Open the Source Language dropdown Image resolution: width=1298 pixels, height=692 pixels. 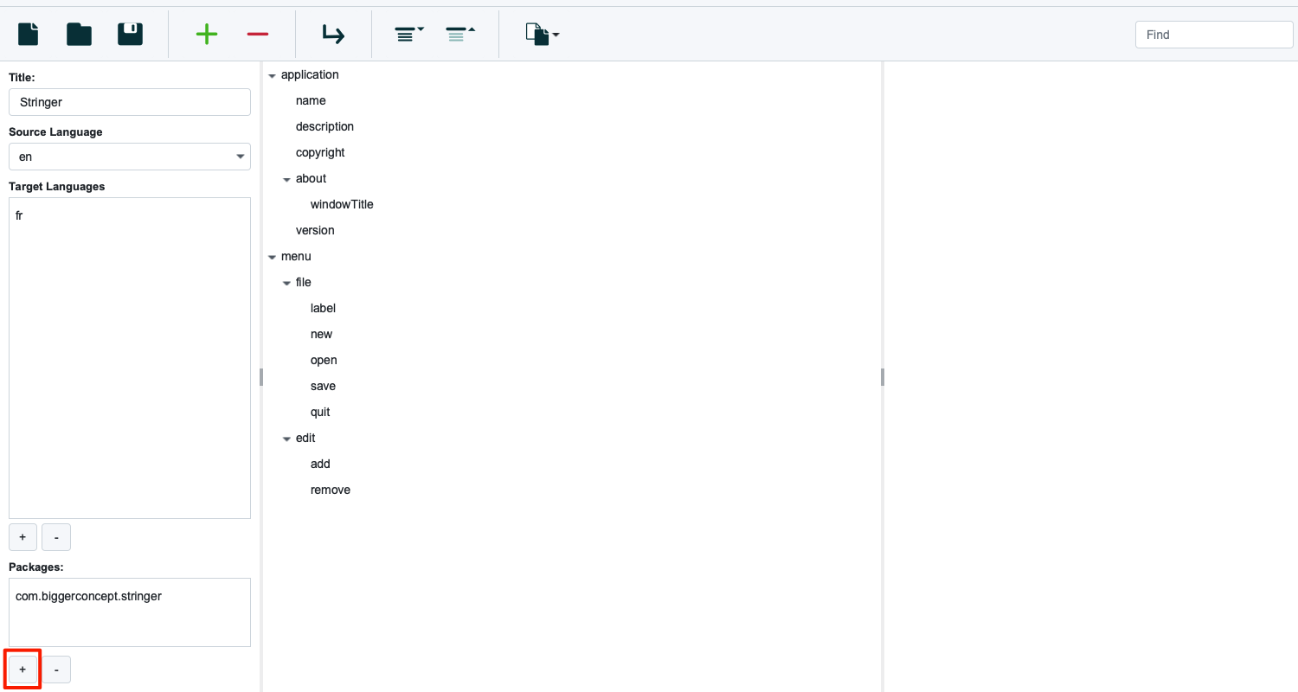click(x=130, y=157)
